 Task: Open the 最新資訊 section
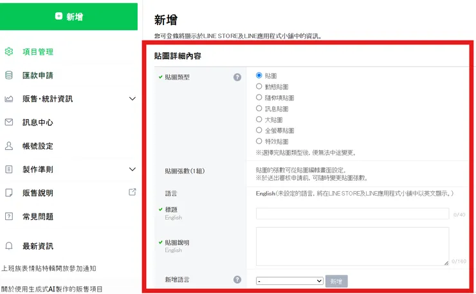tap(38, 246)
